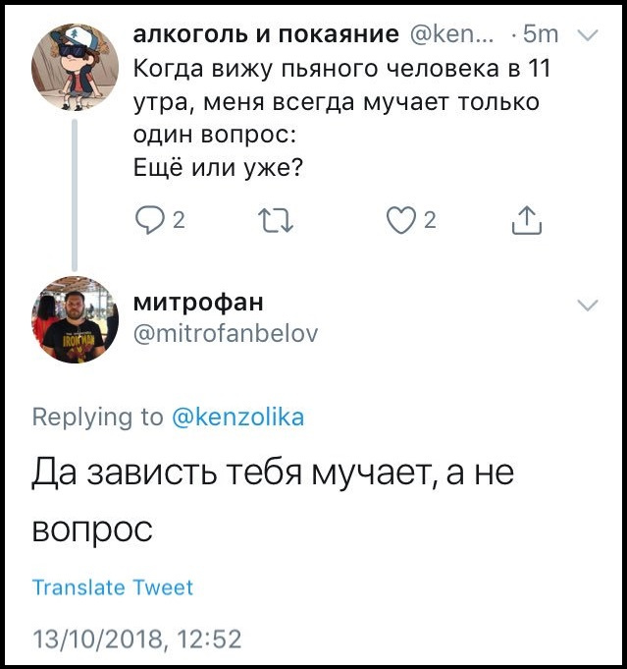Image resolution: width=627 pixels, height=669 pixels.
Task: Click the 5m timestamp on first tweet
Action: tap(541, 35)
